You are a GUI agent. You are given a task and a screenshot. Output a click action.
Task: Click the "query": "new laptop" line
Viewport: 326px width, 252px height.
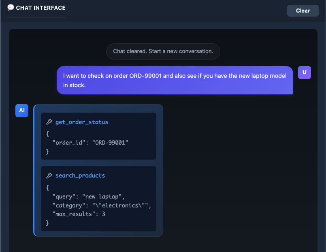[x=87, y=196]
